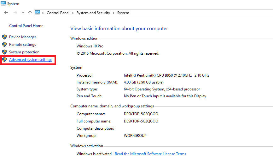The width and height of the screenshot is (273, 157).
Task: Expand the chevron after System and Security
Action: tap(113, 13)
